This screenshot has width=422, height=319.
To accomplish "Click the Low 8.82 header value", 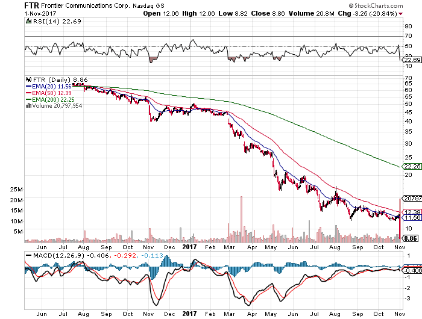I will [x=233, y=13].
